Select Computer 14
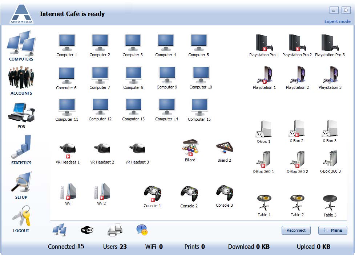The image size is (355, 256). tap(167, 110)
